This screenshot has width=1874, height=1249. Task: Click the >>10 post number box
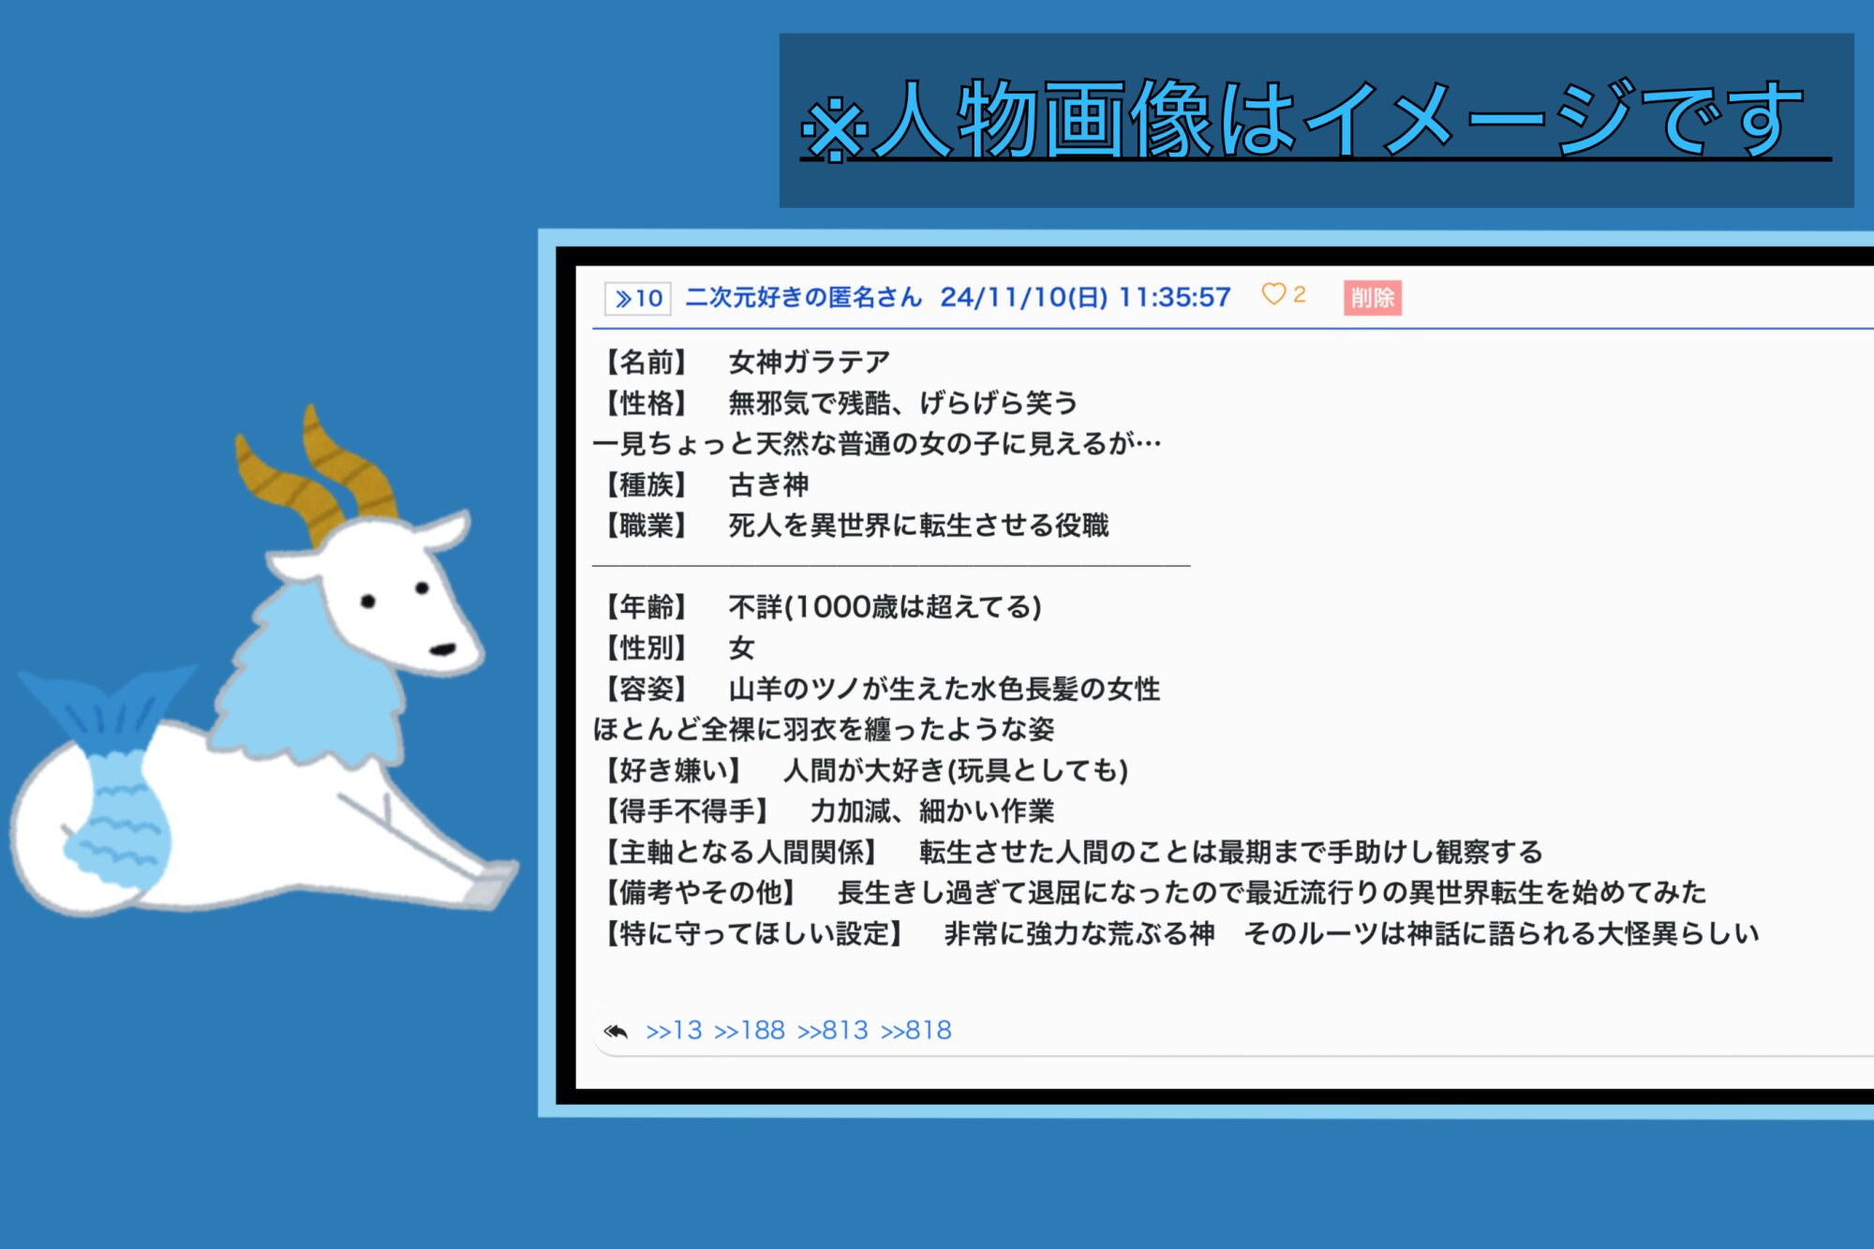coord(638,299)
